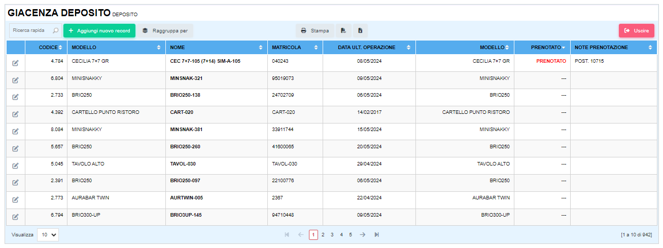Edit the BRIO3UP-145 row
Image resolution: width=663 pixels, height=248 pixels.
coord(15,217)
